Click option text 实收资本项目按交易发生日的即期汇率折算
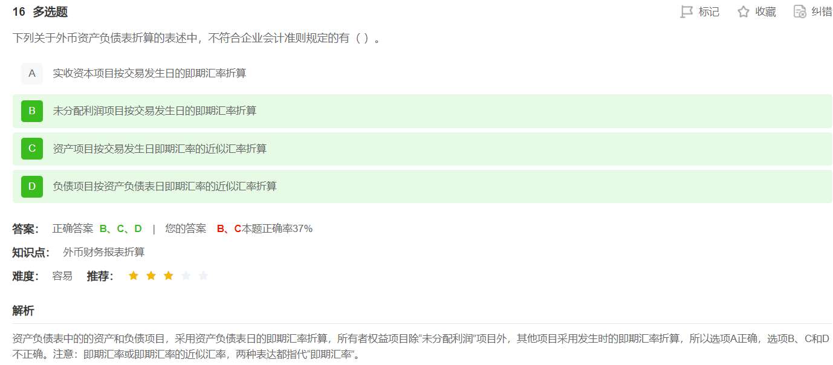This screenshot has height=365, width=833. (x=149, y=74)
